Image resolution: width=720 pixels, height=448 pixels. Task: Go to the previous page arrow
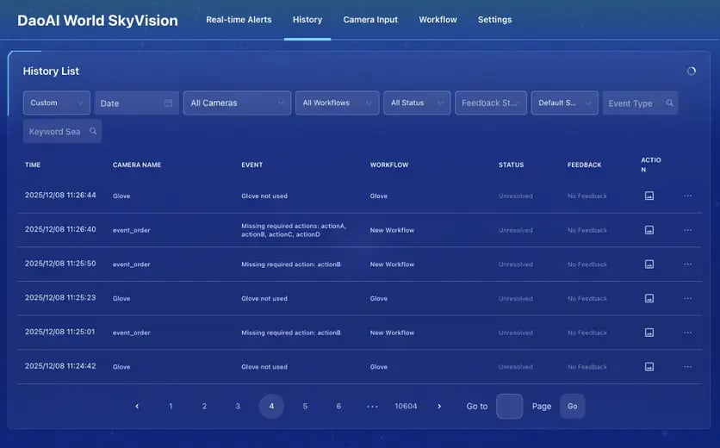point(137,406)
